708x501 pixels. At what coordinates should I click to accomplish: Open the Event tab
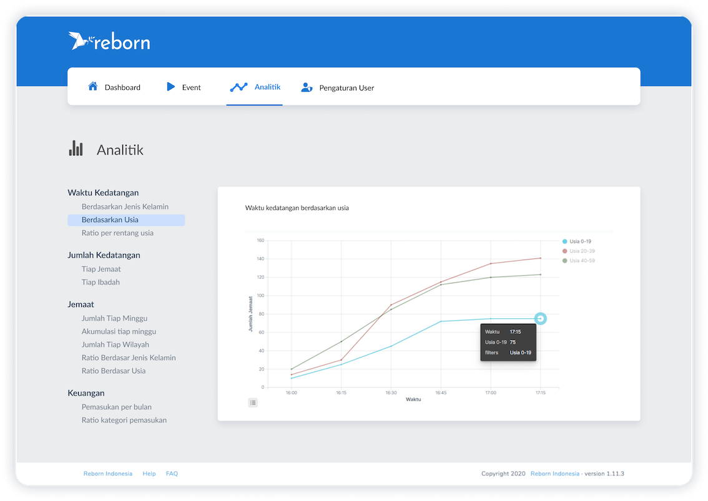tap(191, 88)
